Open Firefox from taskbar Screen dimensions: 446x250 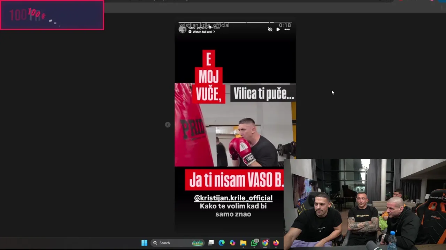[x=276, y=243]
